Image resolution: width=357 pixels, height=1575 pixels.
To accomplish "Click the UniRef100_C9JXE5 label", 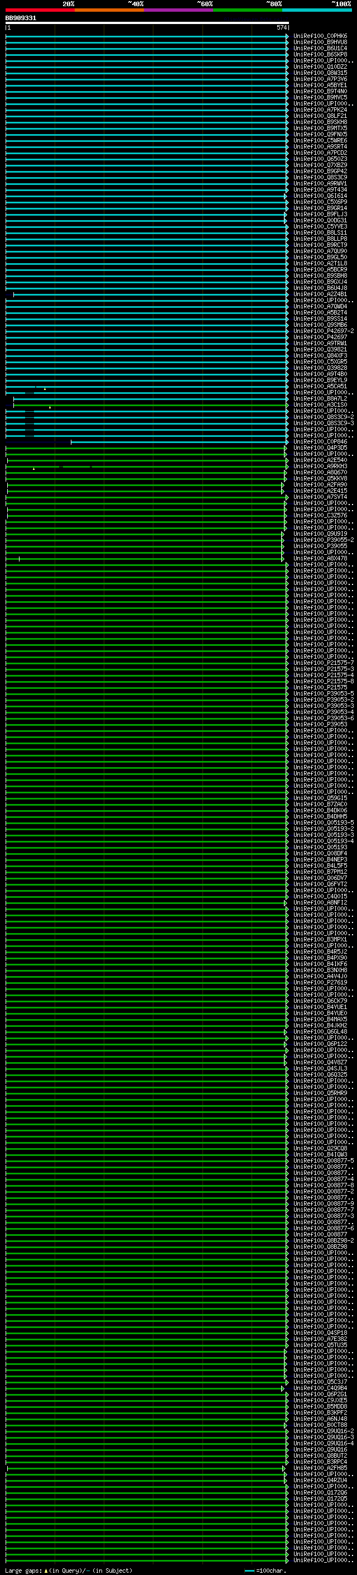I will pyautogui.click(x=320, y=1400).
